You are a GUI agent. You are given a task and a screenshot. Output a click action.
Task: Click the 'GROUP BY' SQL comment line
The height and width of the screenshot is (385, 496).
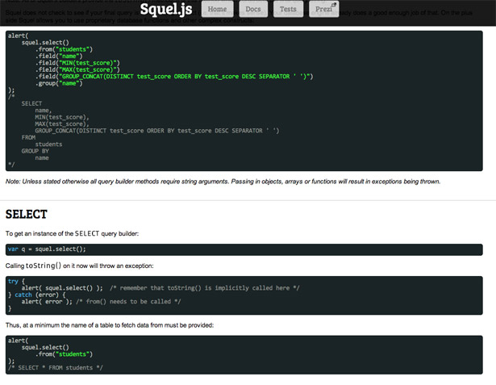(x=35, y=151)
